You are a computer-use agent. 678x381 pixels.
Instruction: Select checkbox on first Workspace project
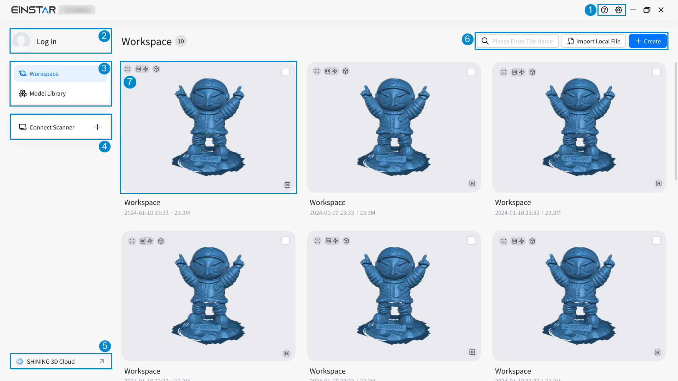pyautogui.click(x=286, y=72)
